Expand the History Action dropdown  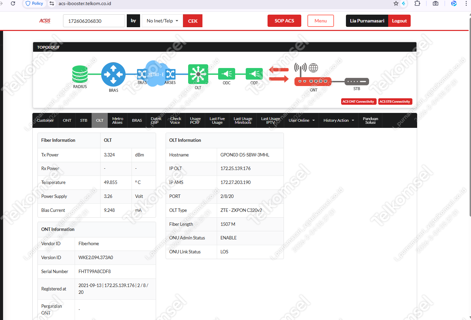point(338,120)
